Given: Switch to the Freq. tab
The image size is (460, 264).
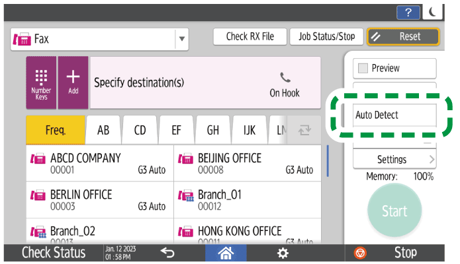Looking at the screenshot, I should [56, 130].
